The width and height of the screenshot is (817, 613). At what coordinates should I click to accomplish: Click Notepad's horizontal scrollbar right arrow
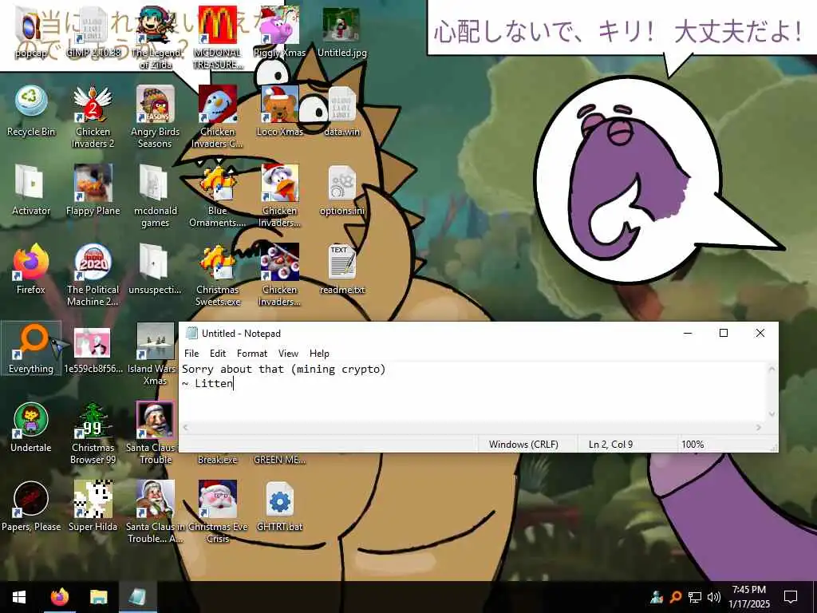click(760, 428)
